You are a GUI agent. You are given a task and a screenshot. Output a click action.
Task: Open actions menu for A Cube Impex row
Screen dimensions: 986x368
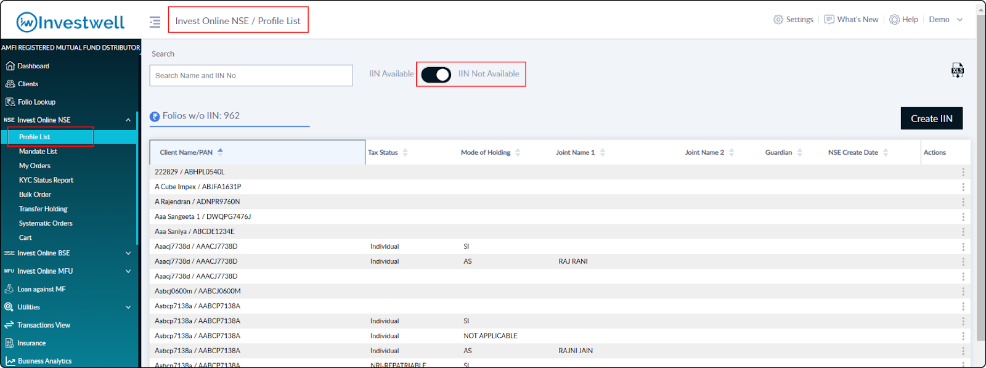click(x=963, y=187)
